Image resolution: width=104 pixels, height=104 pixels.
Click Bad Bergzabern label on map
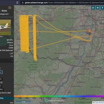[x=61, y=53]
